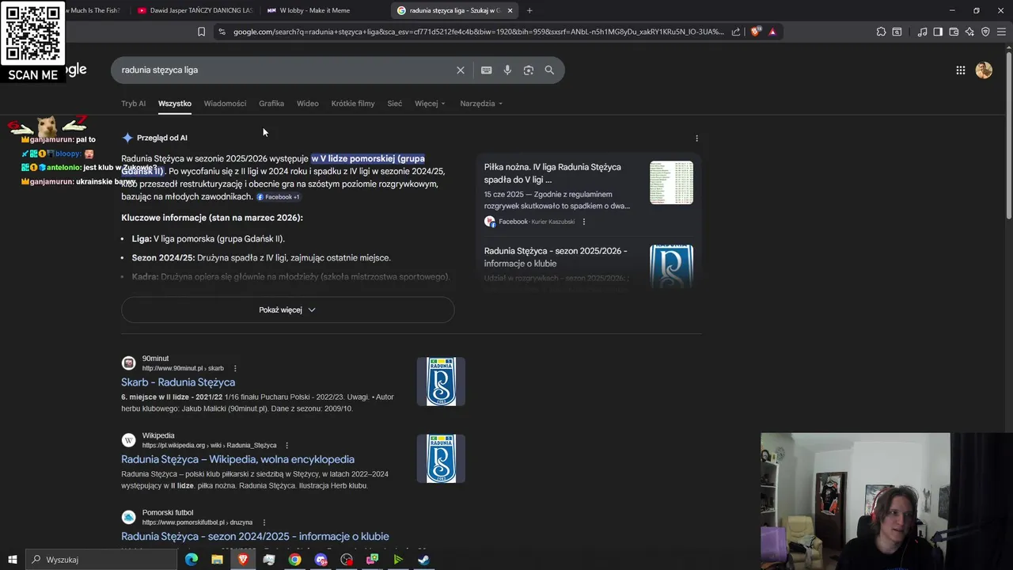The height and width of the screenshot is (570, 1013).
Task: Open File Explorer from taskbar
Action: click(x=217, y=560)
